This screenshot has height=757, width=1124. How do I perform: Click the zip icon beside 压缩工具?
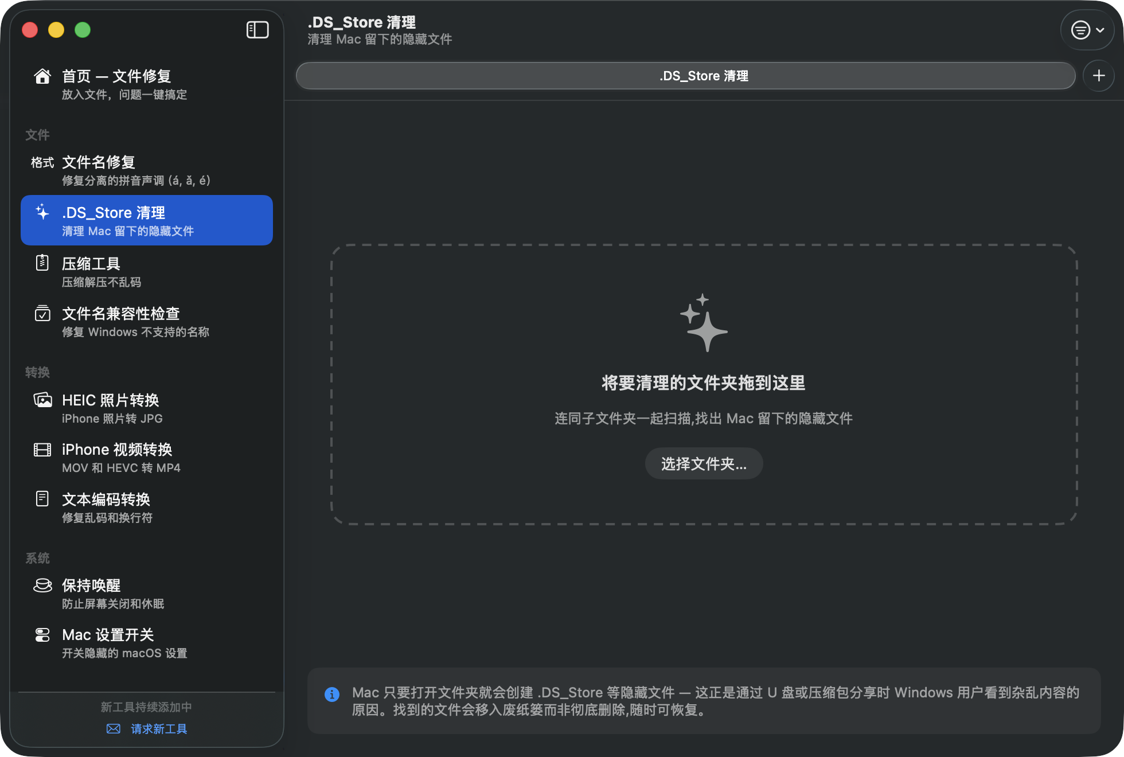pos(42,263)
